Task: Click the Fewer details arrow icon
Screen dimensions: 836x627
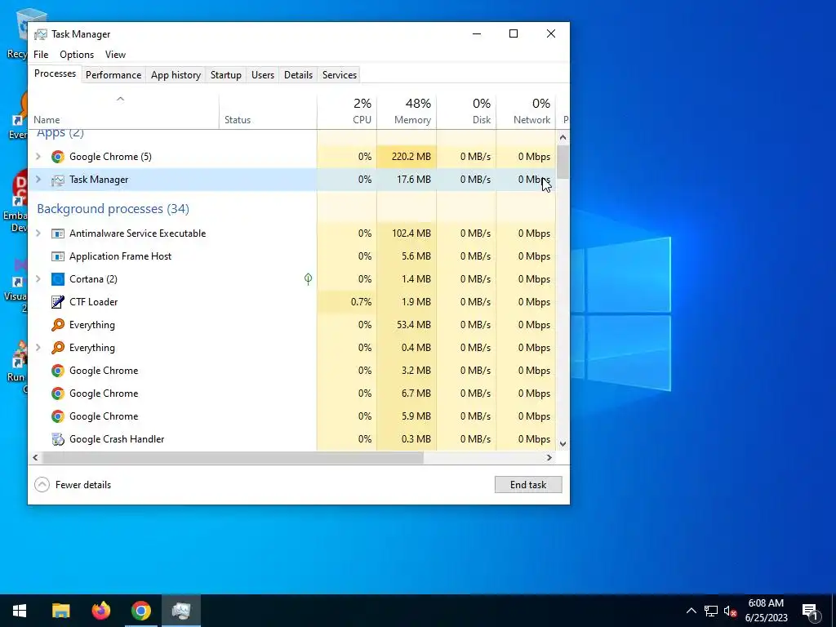Action: (42, 485)
